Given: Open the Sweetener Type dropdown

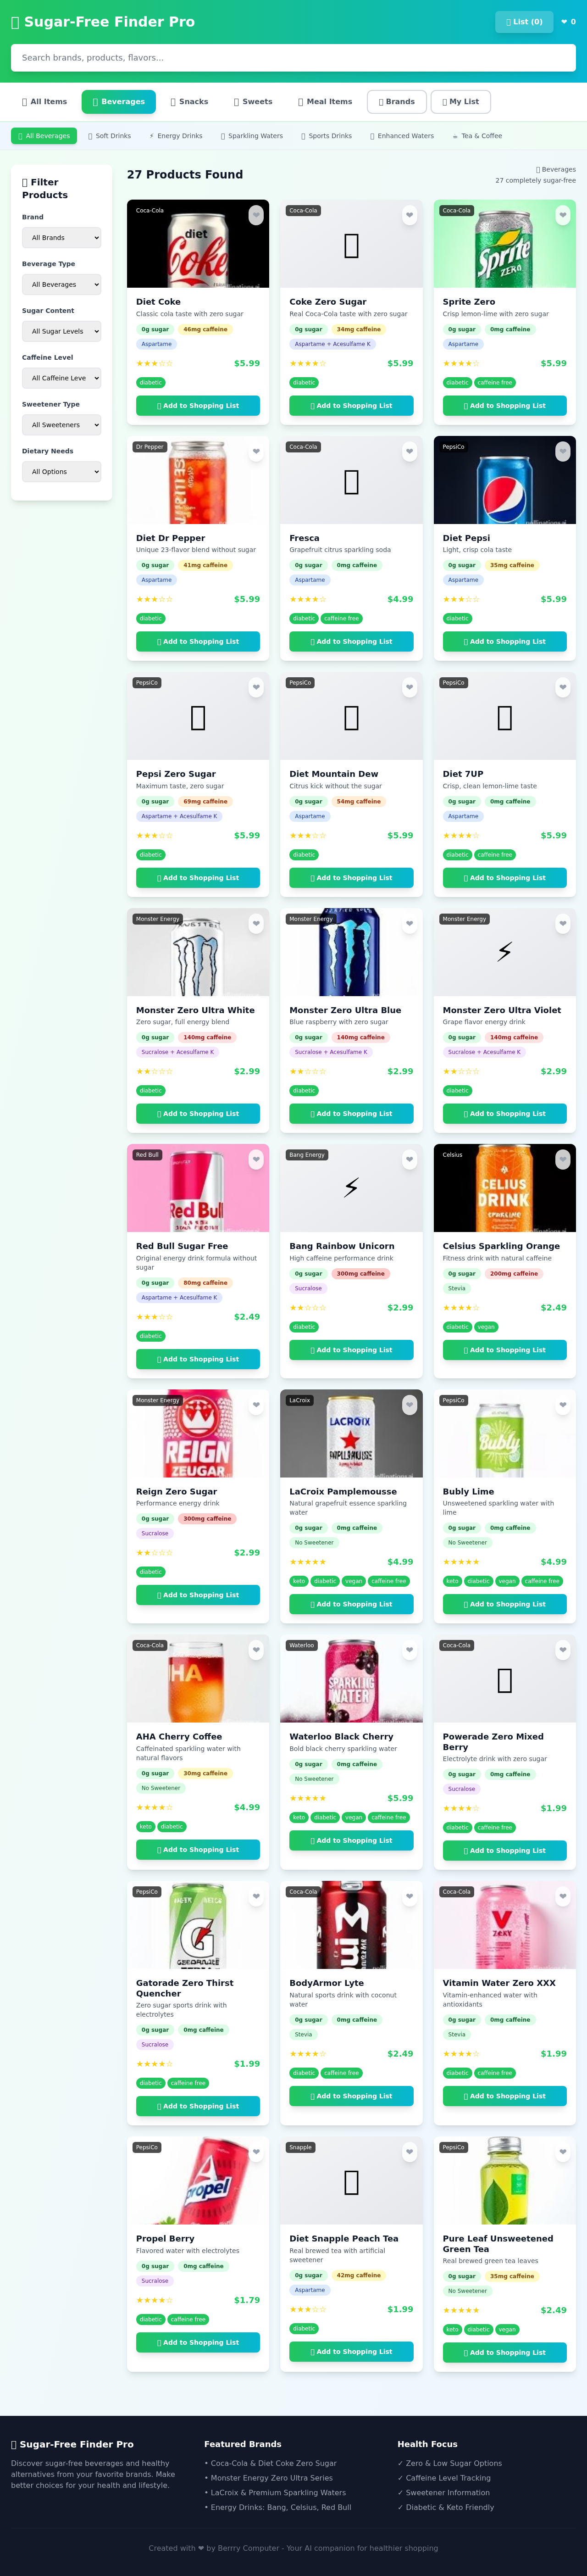Looking at the screenshot, I should click(x=61, y=425).
